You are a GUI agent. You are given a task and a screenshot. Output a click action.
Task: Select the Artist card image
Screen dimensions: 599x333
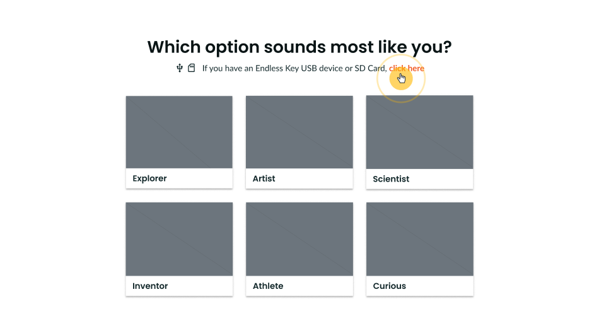(x=299, y=132)
